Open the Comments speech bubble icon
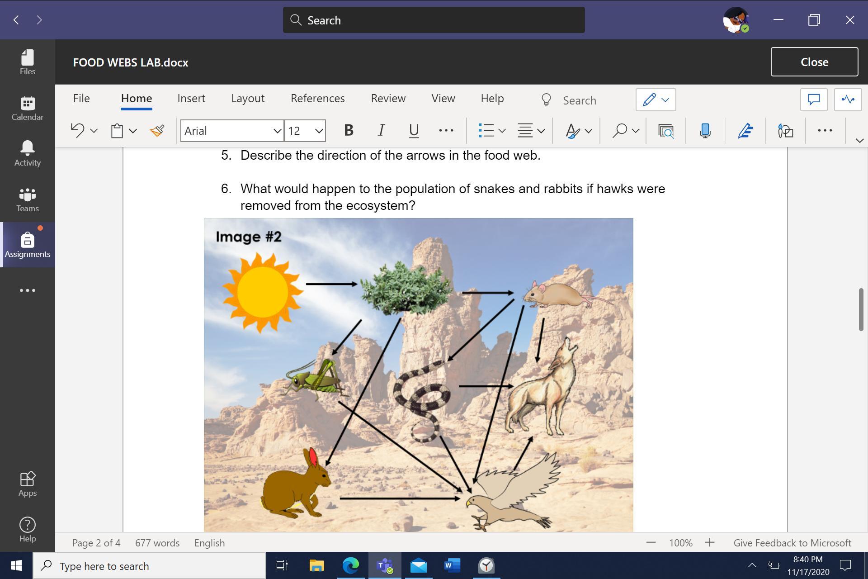Screen dimensions: 868x579 click(814, 100)
